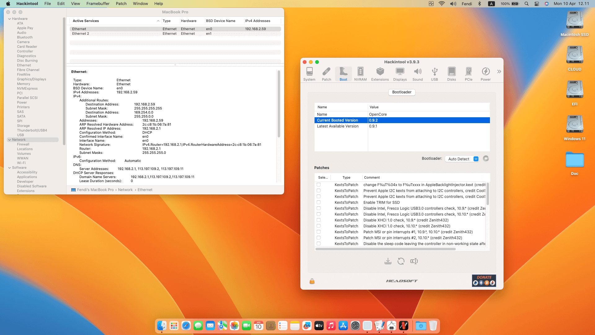Click the Ethernet details vertical scrollbar
The height and width of the screenshot is (335, 595).
pos(279,104)
